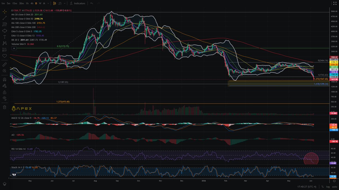The width and height of the screenshot is (339, 190).
Task: Redo the last undone action
Action: pyautogui.click(x=98, y=3)
